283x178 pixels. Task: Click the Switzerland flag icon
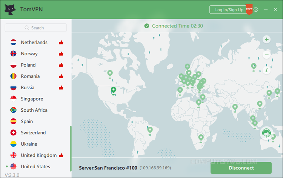(x=13, y=132)
